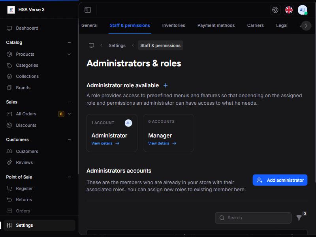Viewport: 316px width, 237px height.
Task: Collapse the Sales section
Action: (x=70, y=102)
